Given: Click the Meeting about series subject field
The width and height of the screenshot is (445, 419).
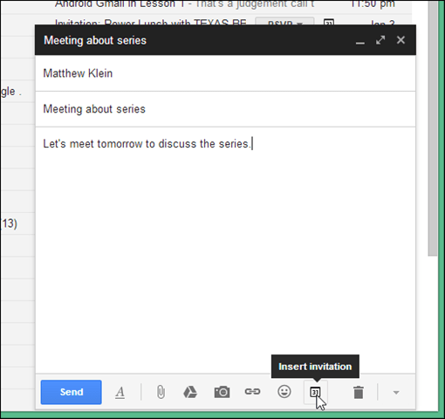Looking at the screenshot, I should tap(225, 109).
